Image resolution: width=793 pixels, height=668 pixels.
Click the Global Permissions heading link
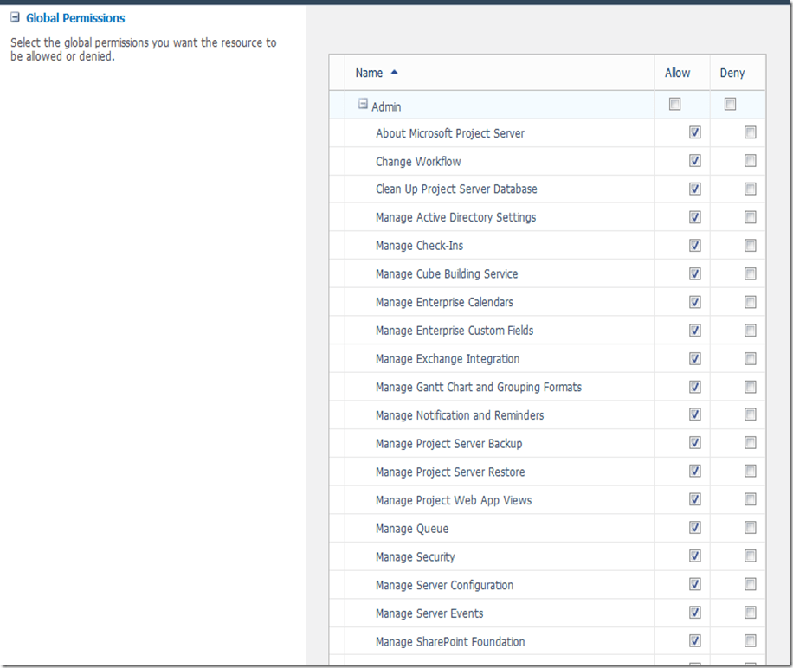(x=75, y=18)
